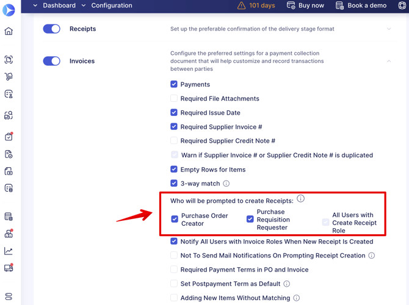
Task: Open the hand-truck cart sidebar icon
Action: 9,76
